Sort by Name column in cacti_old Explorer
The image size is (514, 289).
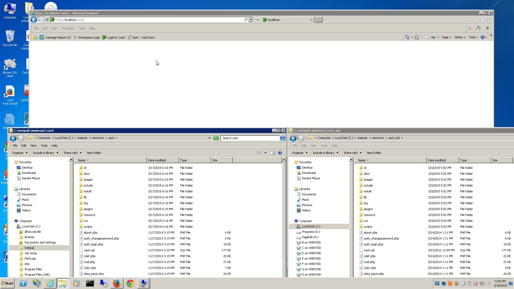click(x=391, y=160)
